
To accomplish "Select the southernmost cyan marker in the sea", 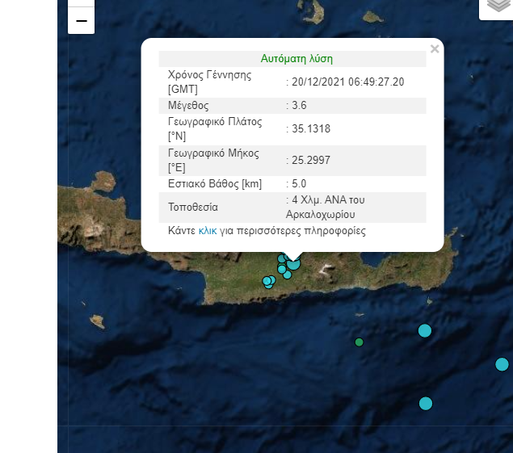I will [426, 403].
